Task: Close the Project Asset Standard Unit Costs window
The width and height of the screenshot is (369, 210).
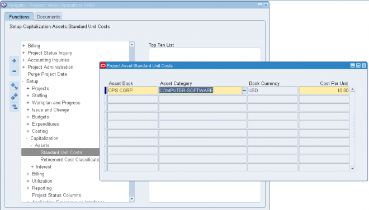Action: (x=364, y=65)
